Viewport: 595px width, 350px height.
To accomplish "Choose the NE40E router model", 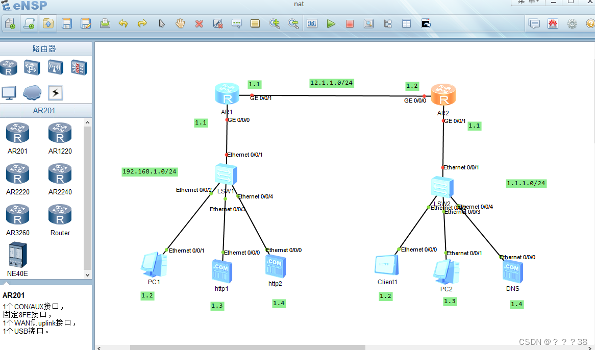I will pyautogui.click(x=17, y=260).
